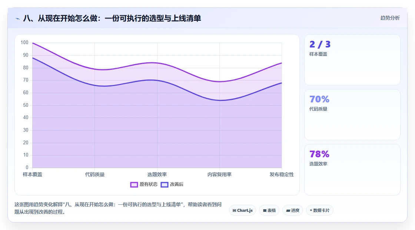Image resolution: width=415 pixels, height=230 pixels.
Task: Click the section title starting with 八、从现在开始怎么做
Action: click(112, 18)
